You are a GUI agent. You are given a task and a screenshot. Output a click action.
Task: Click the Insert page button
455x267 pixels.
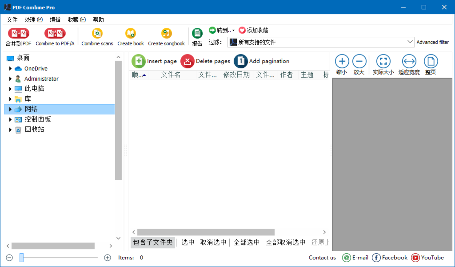[154, 61]
